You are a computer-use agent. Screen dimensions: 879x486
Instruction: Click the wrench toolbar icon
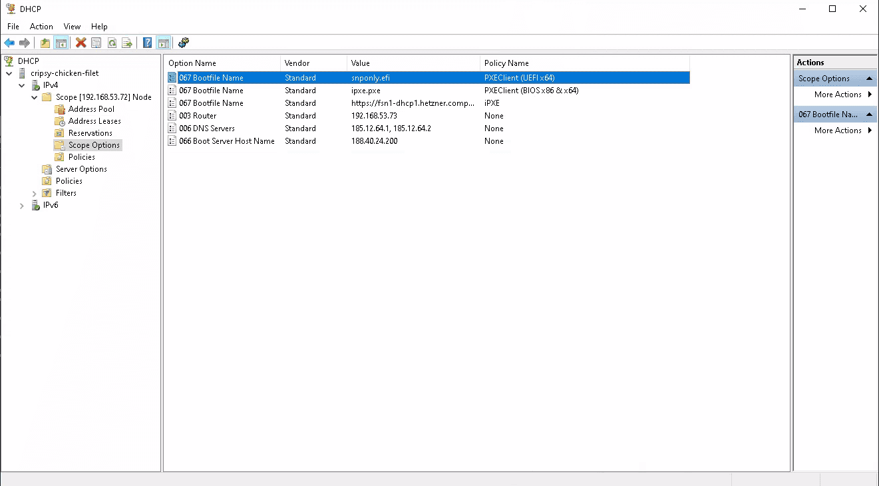pyautogui.click(x=184, y=43)
